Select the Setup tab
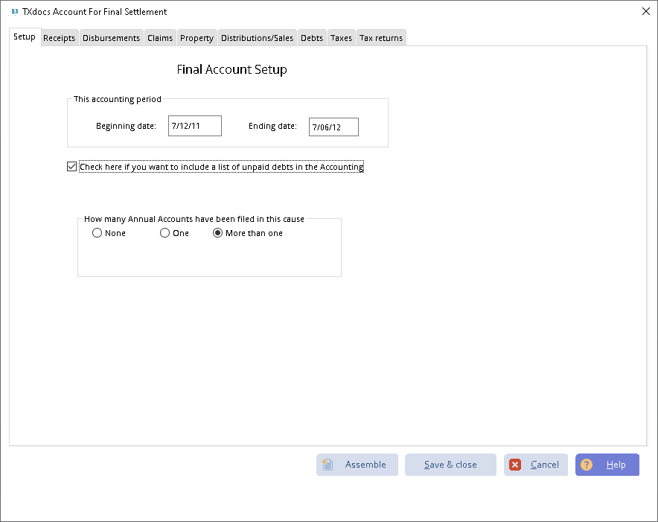 pos(25,36)
